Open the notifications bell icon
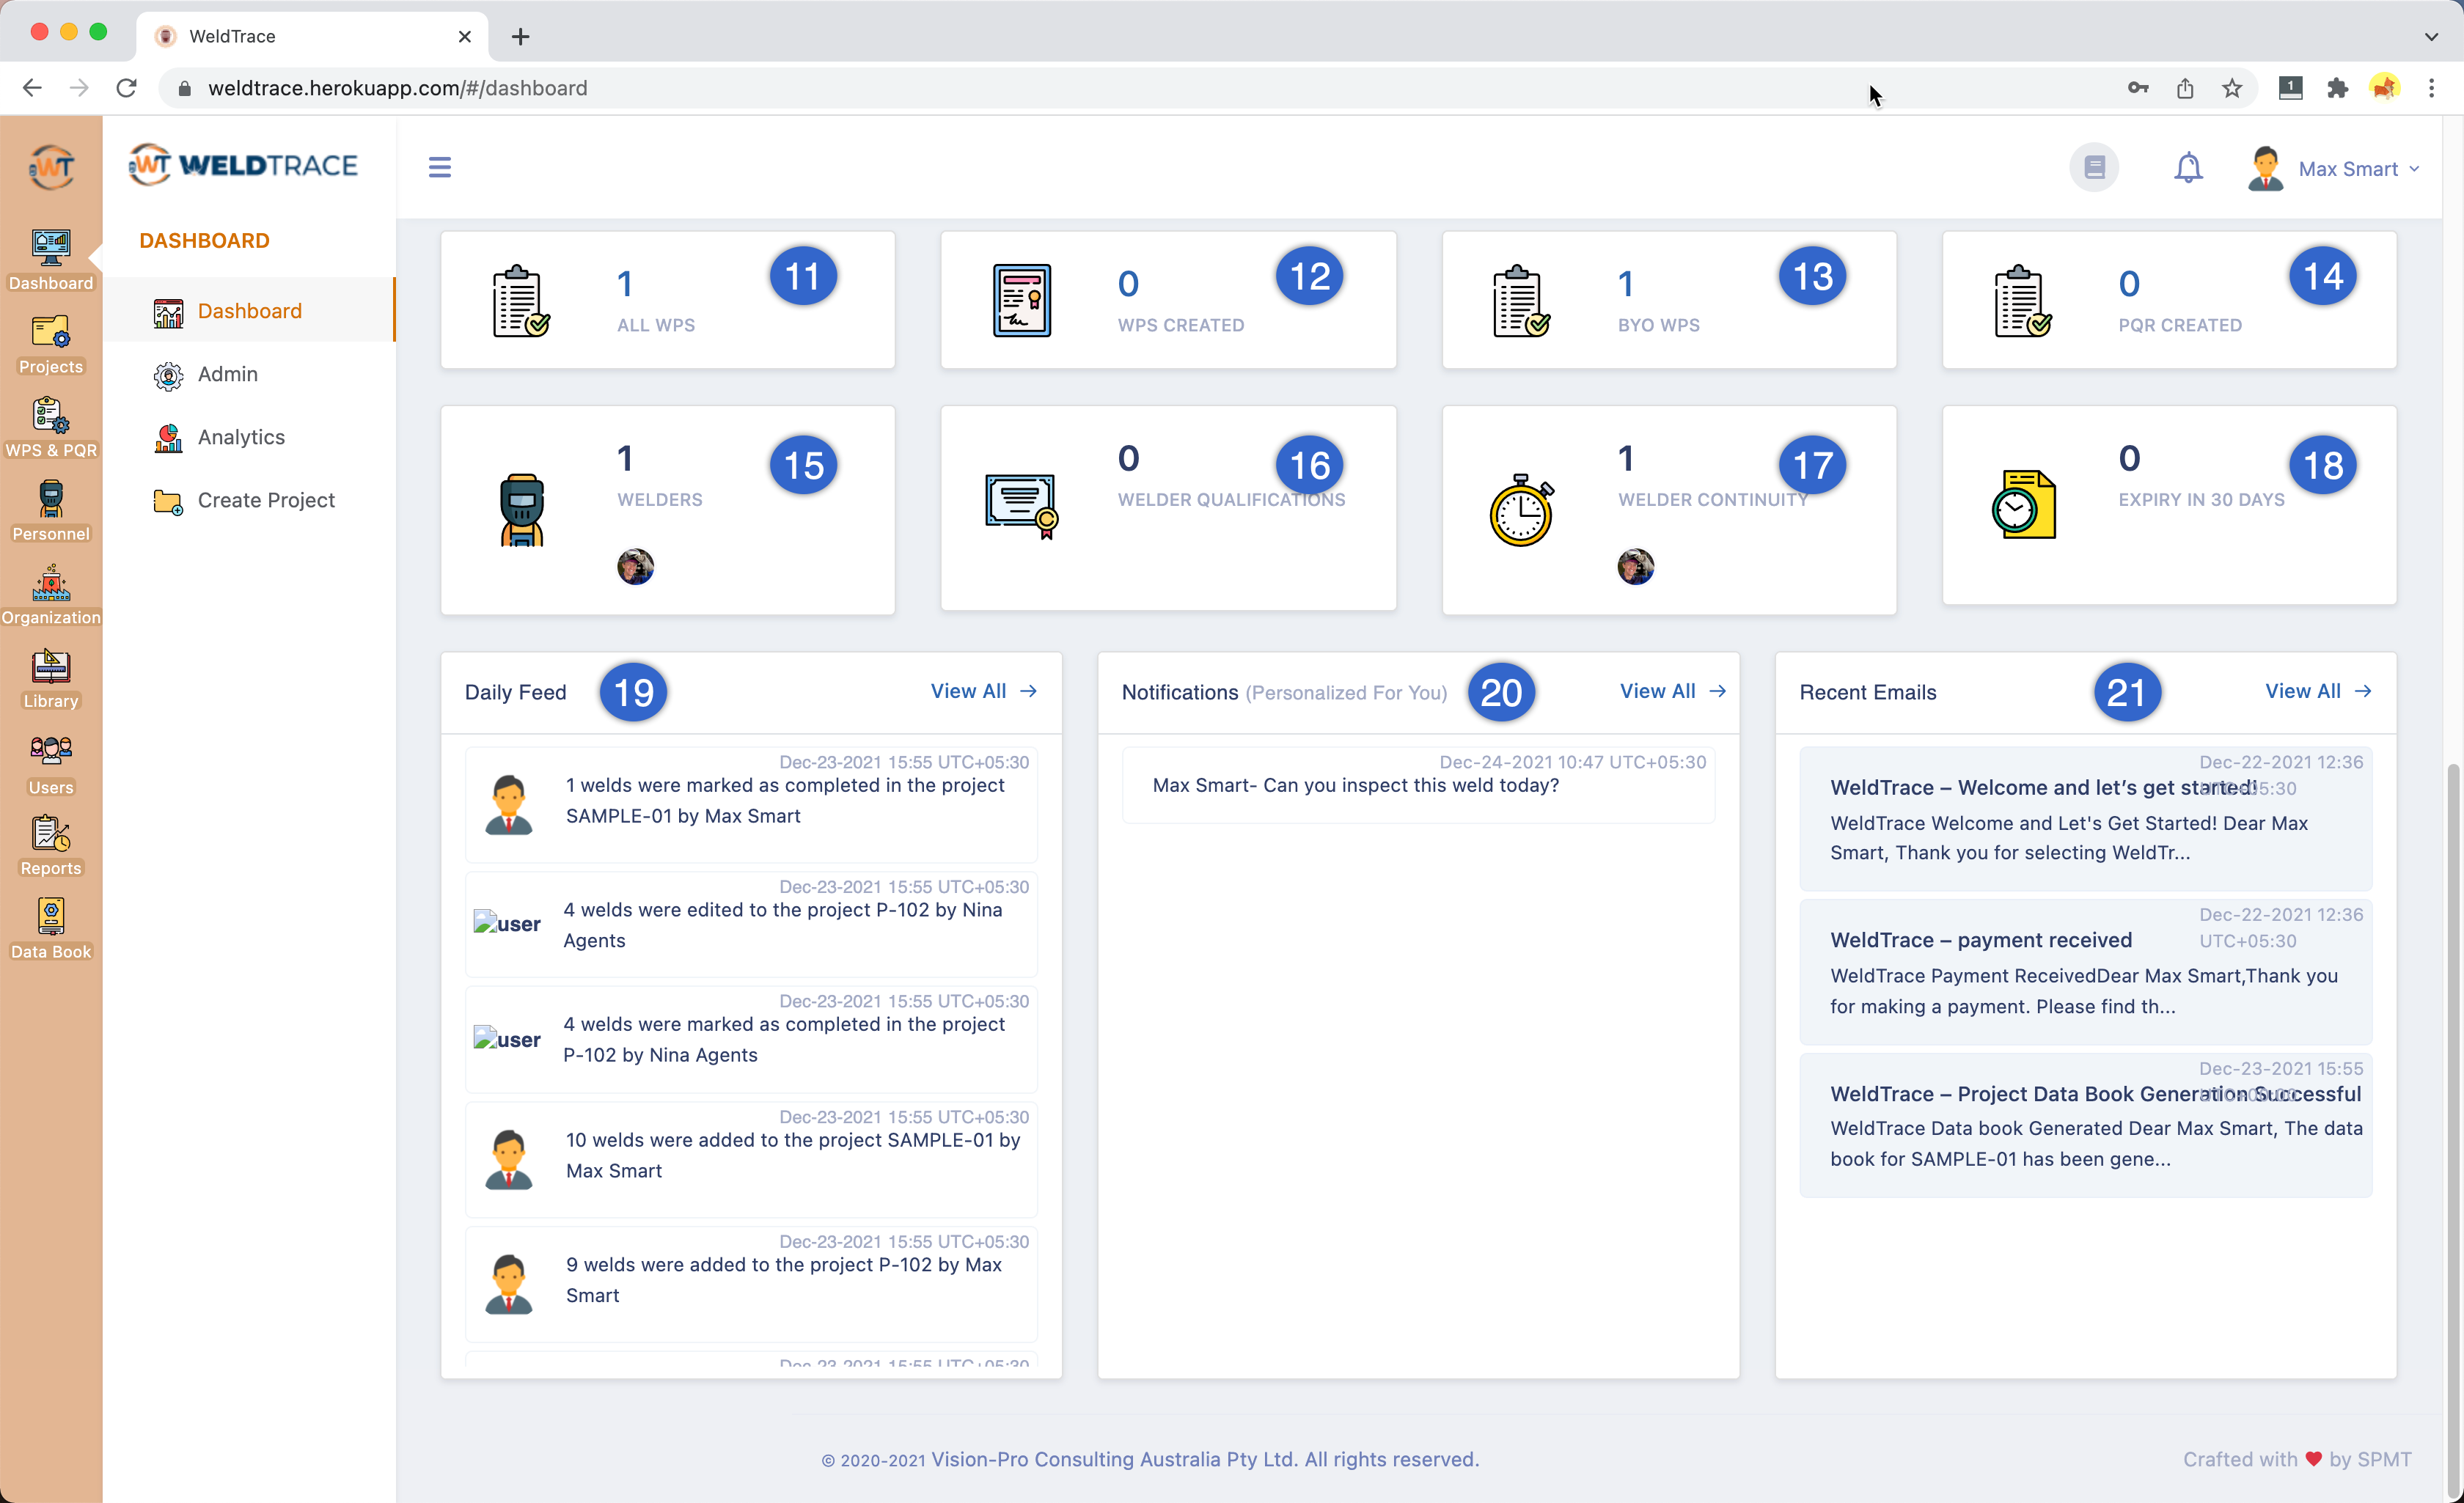 coord(2188,167)
